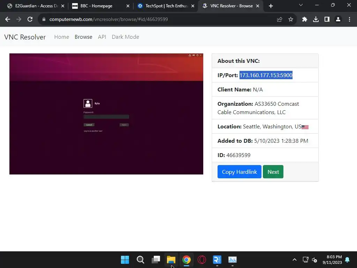The width and height of the screenshot is (357, 268).
Task: Click the address bar URL
Action: click(x=109, y=20)
